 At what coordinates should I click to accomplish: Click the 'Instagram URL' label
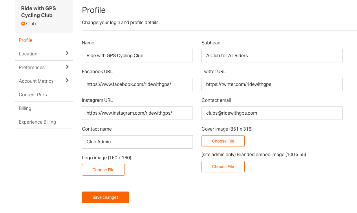tap(97, 100)
